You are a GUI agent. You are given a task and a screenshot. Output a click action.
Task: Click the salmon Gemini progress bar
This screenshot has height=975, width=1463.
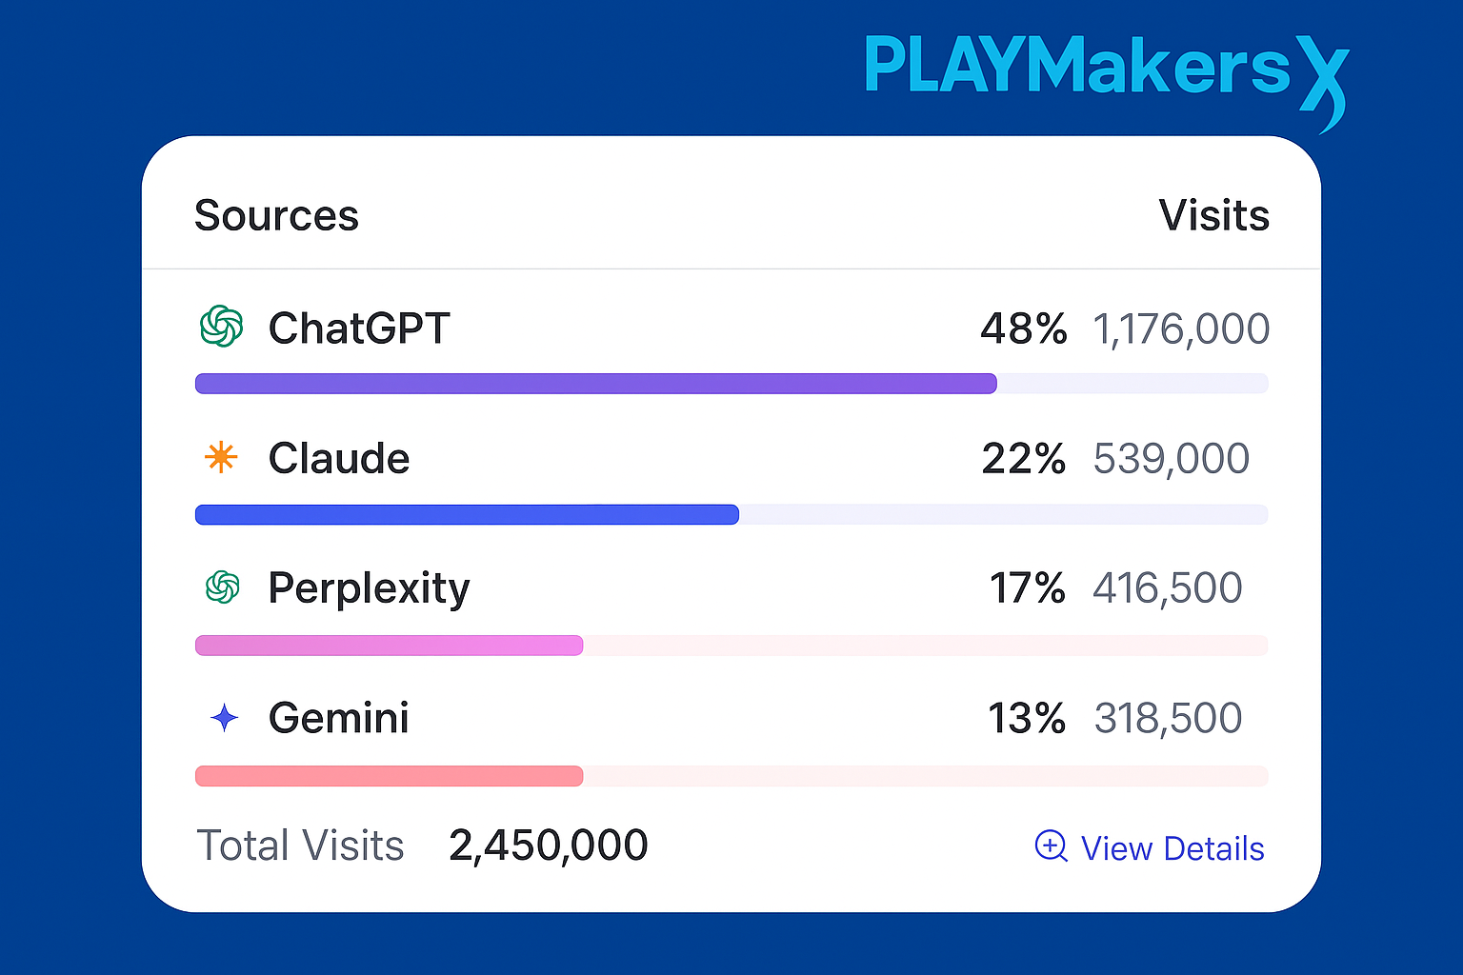389,776
